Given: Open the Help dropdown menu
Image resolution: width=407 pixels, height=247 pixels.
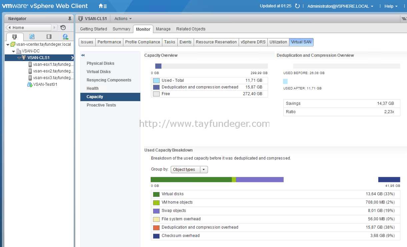Looking at the screenshot, I should point(391,6).
